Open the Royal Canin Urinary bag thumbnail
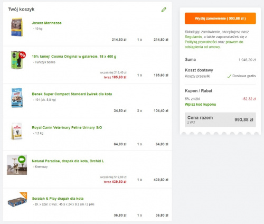This screenshot has height=224, width=264. 17,131
